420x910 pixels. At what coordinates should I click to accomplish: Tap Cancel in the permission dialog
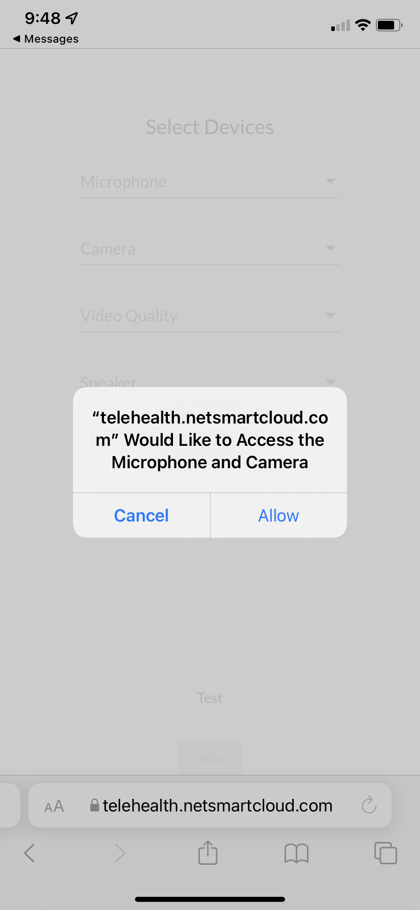tap(142, 515)
